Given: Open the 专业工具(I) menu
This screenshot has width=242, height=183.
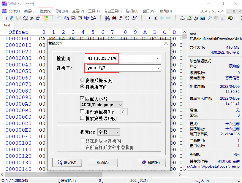Looking at the screenshot, I should (113, 11).
